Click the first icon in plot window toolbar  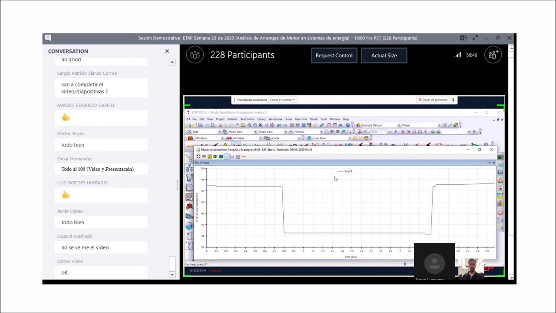click(199, 156)
